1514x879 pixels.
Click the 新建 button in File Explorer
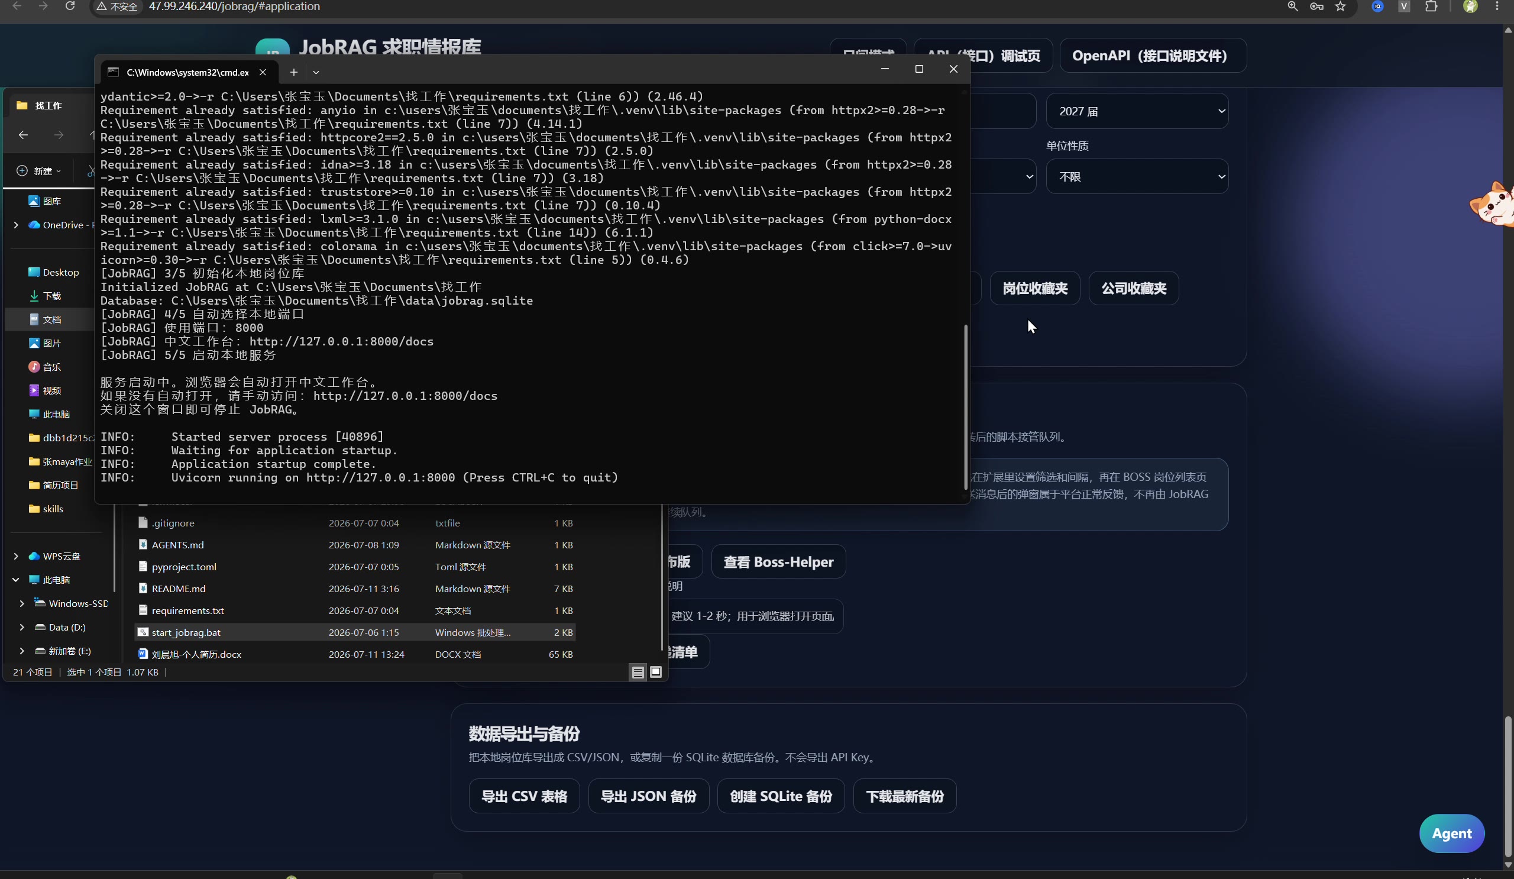tap(39, 170)
